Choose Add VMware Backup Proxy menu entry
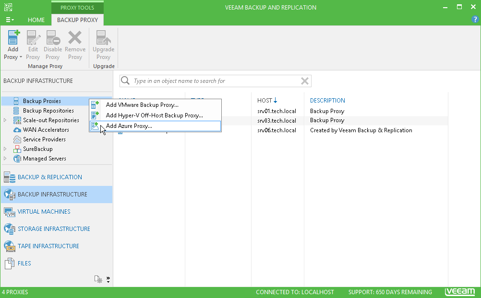The width and height of the screenshot is (481, 298). (155, 105)
